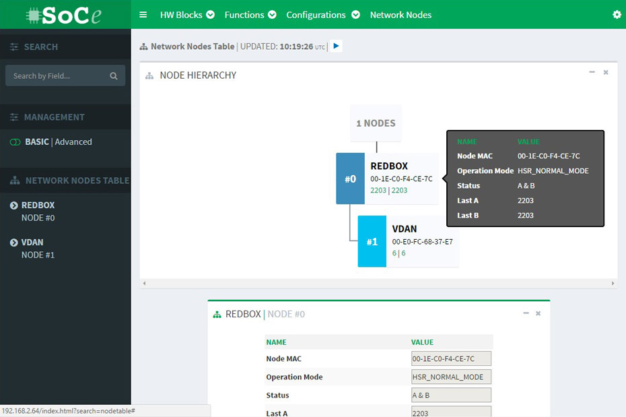626x417 pixels.
Task: Click the search magnifier icon
Action: click(x=114, y=76)
